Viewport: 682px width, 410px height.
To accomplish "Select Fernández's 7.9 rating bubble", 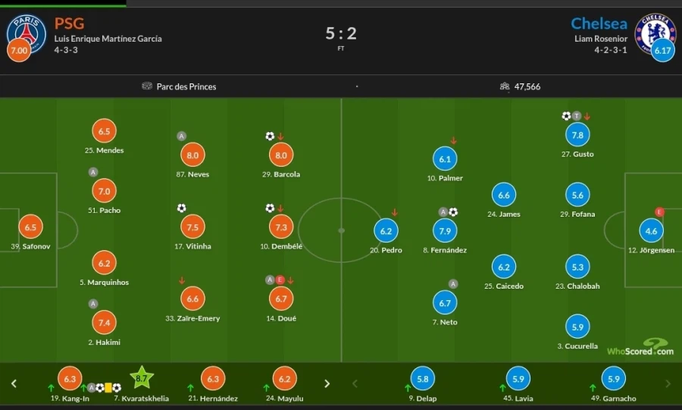I will (x=445, y=231).
